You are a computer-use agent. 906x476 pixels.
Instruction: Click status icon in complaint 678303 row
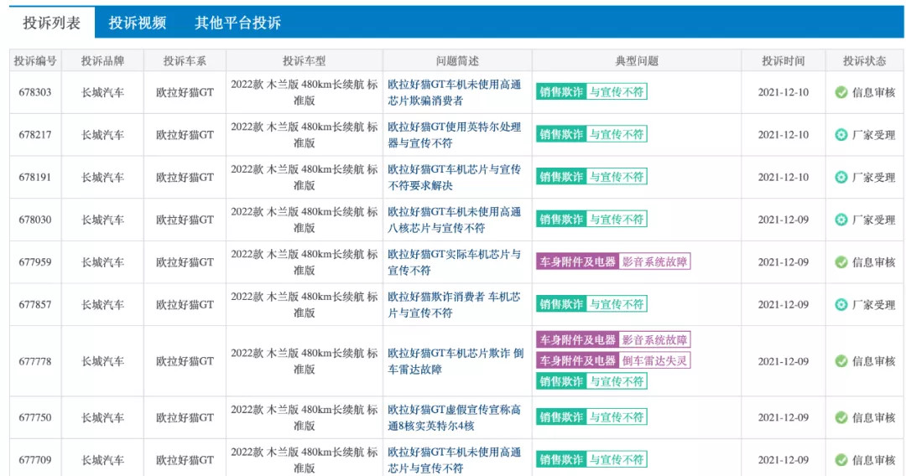[841, 92]
